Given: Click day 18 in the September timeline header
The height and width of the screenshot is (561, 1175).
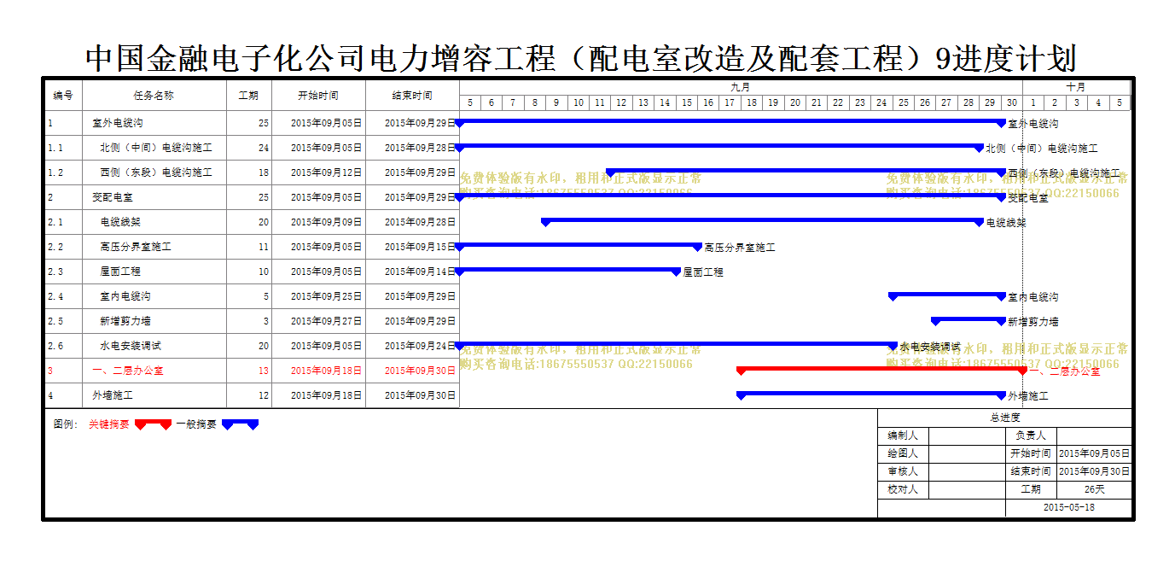Looking at the screenshot, I should (x=751, y=102).
